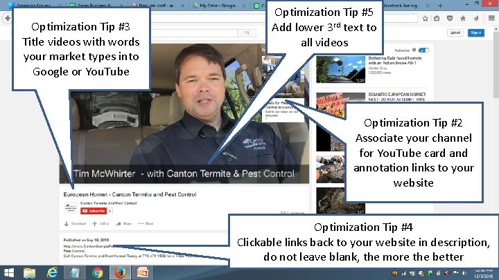The image size is (499, 280).
Task: Click the send/share arrow icon beside home
Action: pyautogui.click(x=476, y=19)
